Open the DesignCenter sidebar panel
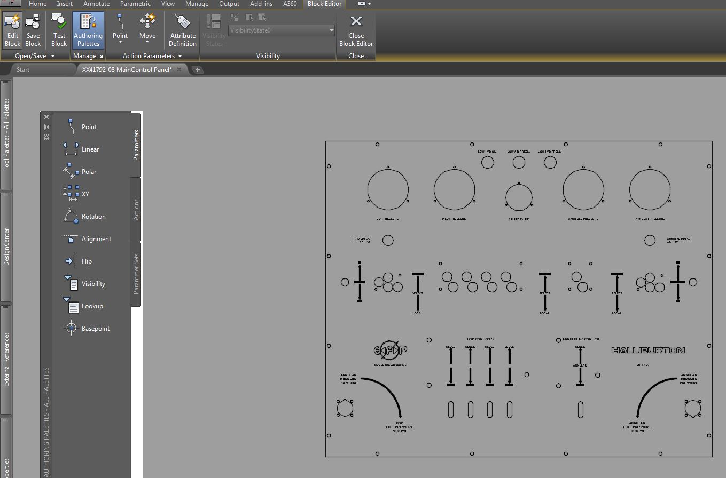Screen dimensions: 726x478 click(x=6, y=247)
